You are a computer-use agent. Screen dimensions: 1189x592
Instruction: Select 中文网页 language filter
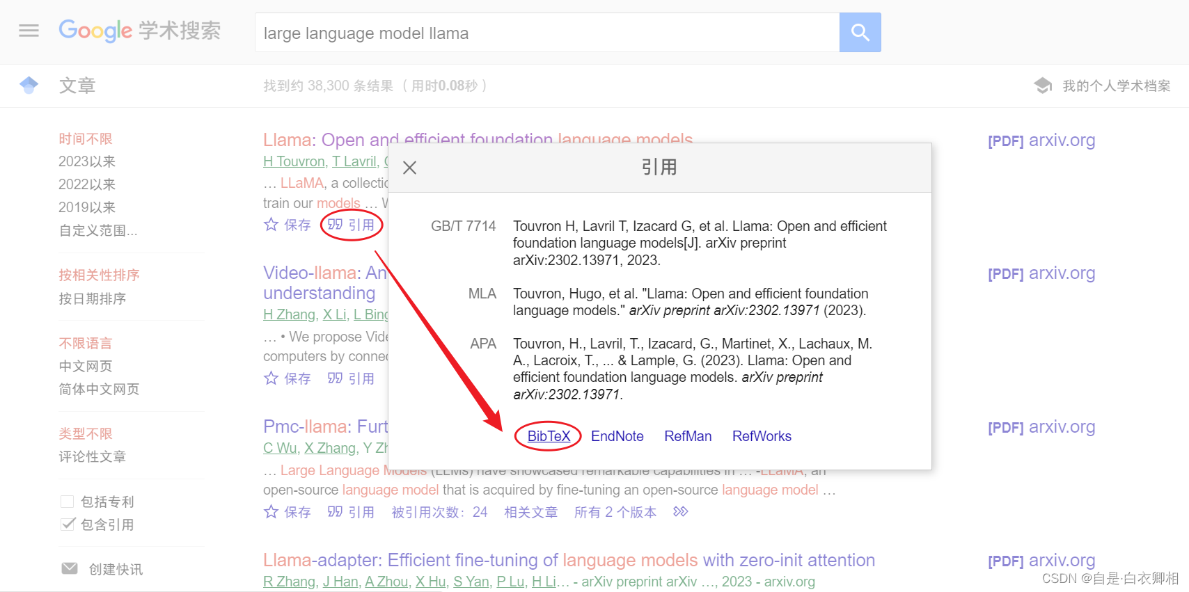coord(86,366)
